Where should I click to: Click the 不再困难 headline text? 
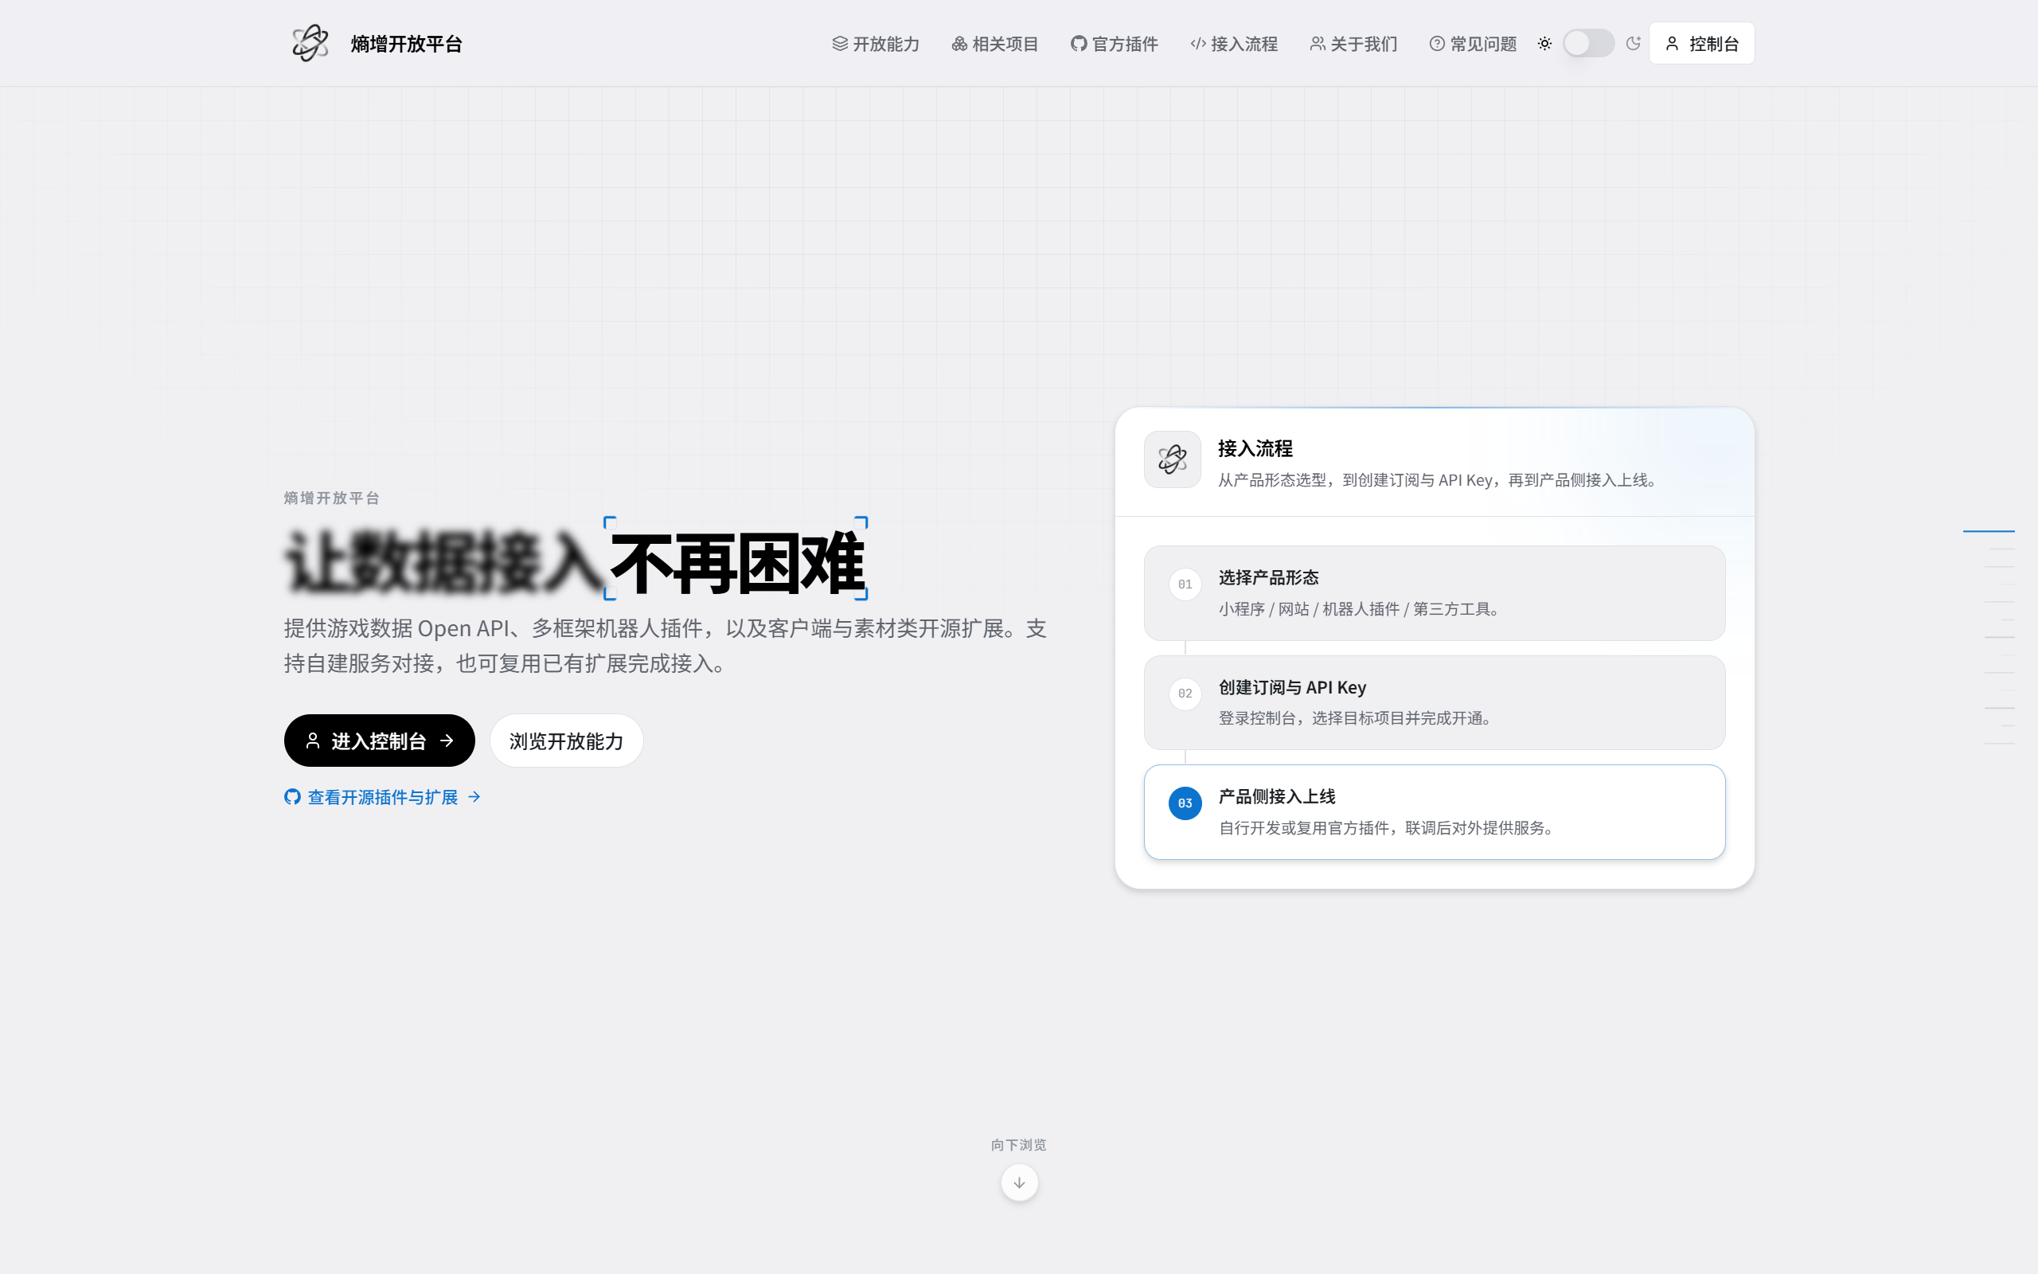click(737, 563)
